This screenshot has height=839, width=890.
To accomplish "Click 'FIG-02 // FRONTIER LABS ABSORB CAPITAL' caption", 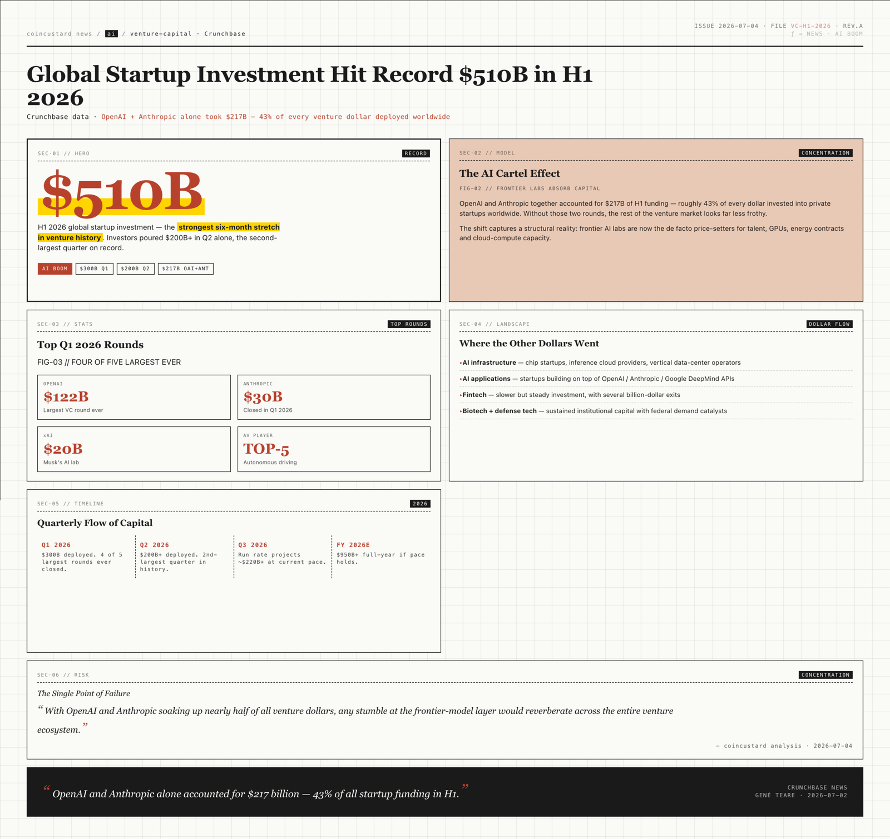I will click(530, 188).
